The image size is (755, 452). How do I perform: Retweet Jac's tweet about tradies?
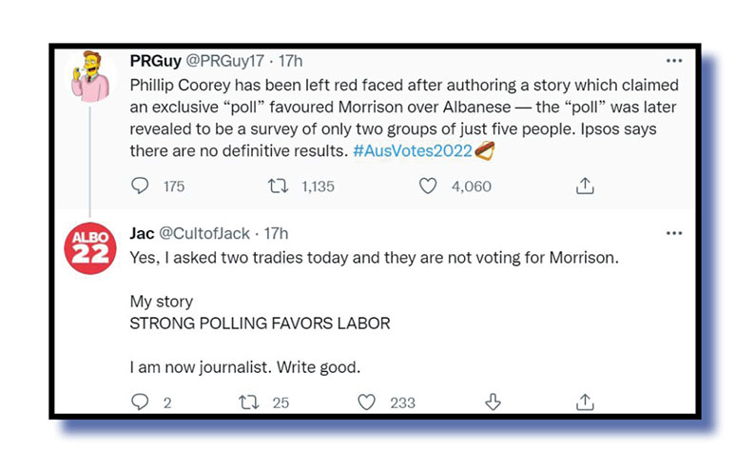tap(253, 403)
